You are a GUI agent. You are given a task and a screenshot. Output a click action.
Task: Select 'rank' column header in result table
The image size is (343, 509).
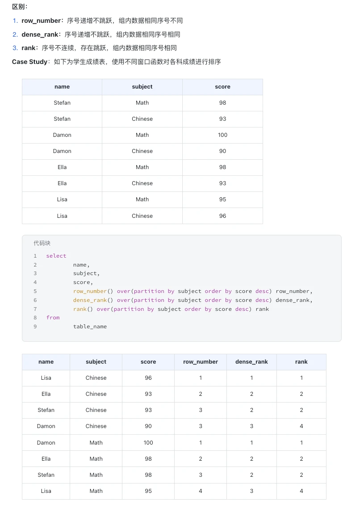coord(301,362)
